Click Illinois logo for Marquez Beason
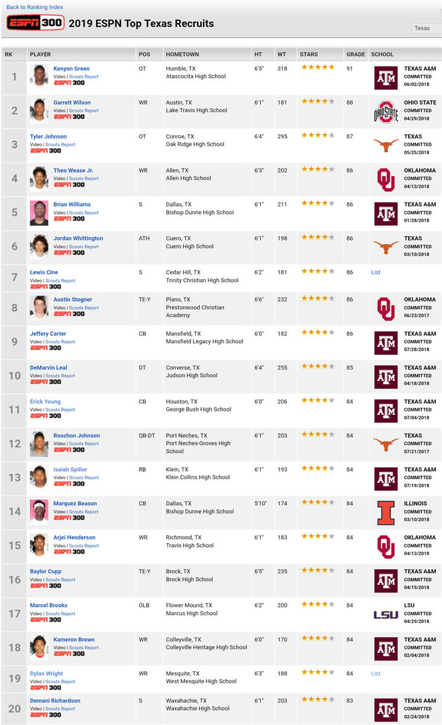442x725 pixels. [x=386, y=513]
